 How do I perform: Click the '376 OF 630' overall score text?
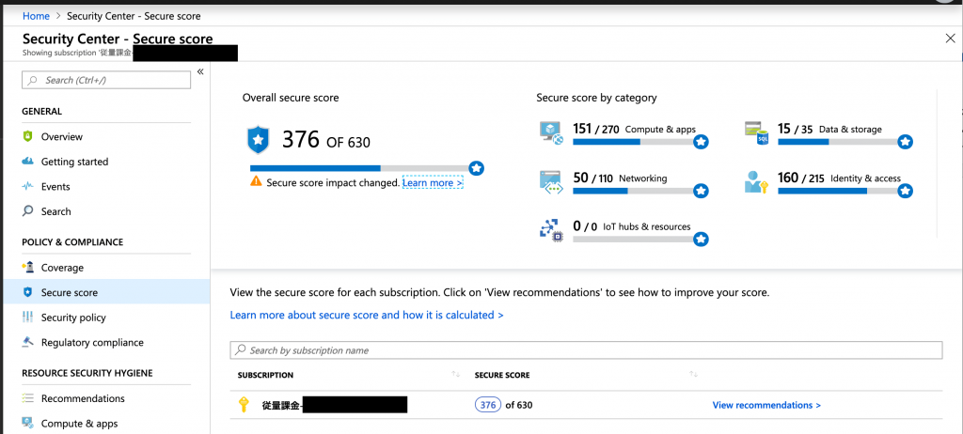tap(326, 141)
